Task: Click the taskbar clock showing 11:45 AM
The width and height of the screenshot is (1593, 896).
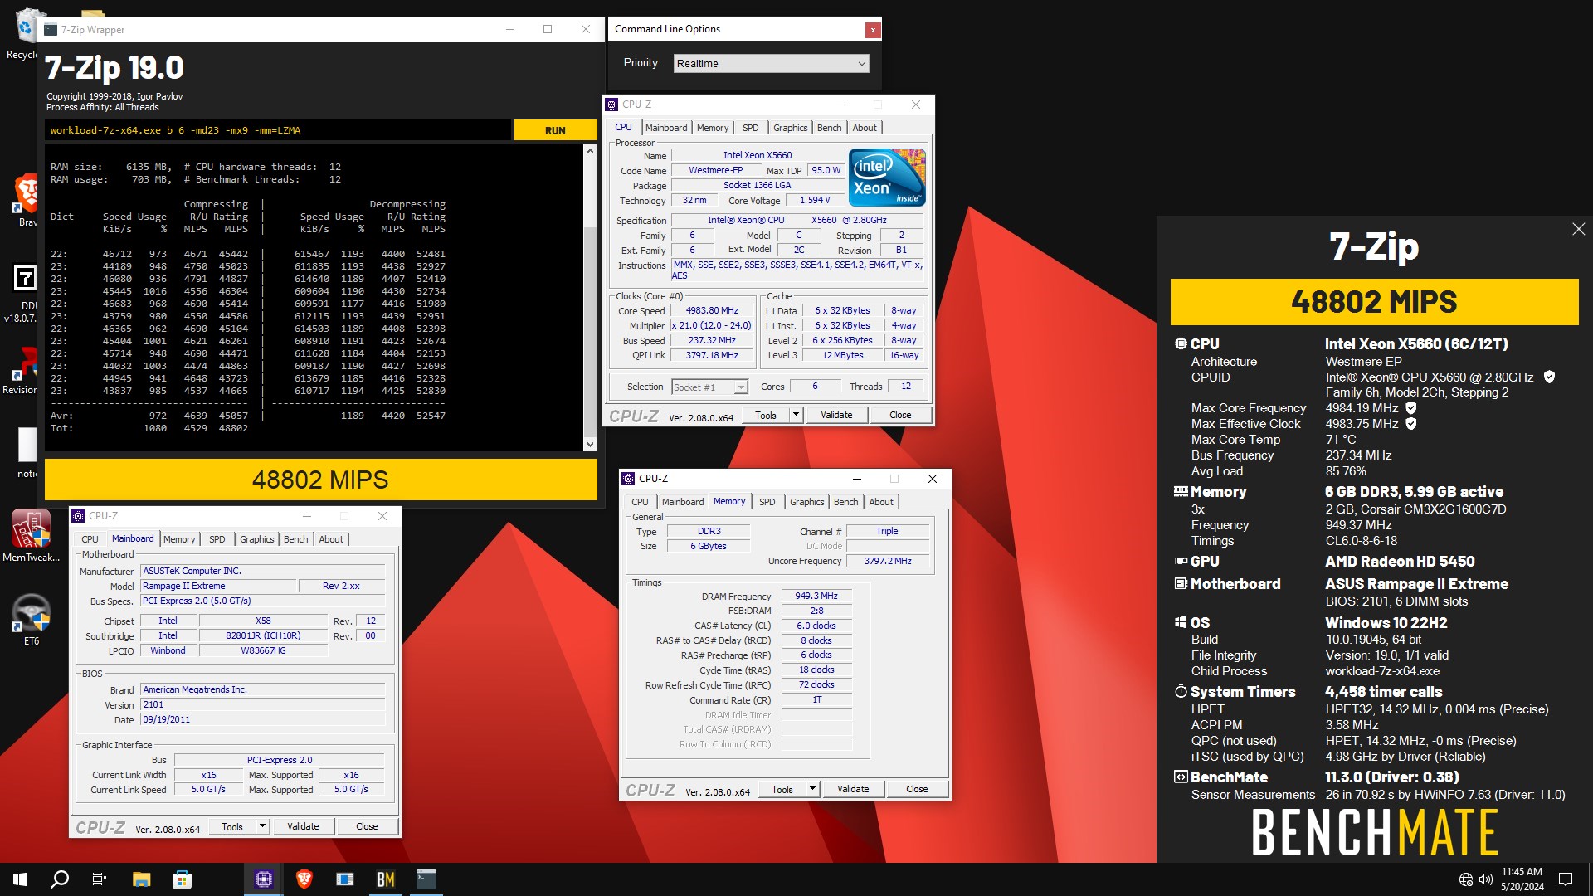Action: tap(1522, 879)
